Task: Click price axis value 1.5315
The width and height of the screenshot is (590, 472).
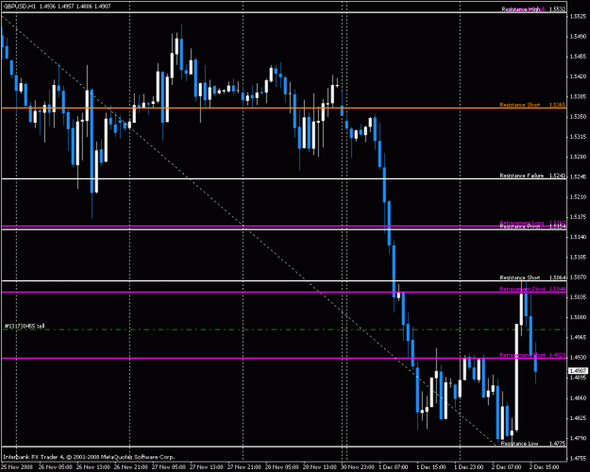Action: 578,137
